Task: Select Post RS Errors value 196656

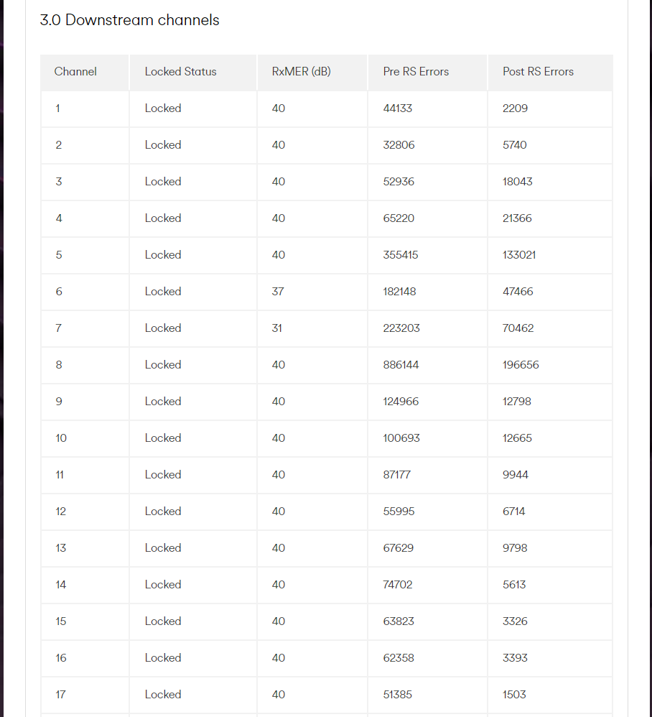Action: (521, 365)
